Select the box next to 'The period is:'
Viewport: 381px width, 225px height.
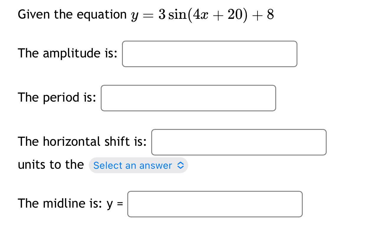(188, 98)
